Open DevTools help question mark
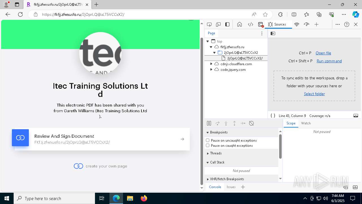The height and width of the screenshot is (204, 362). tap(347, 24)
